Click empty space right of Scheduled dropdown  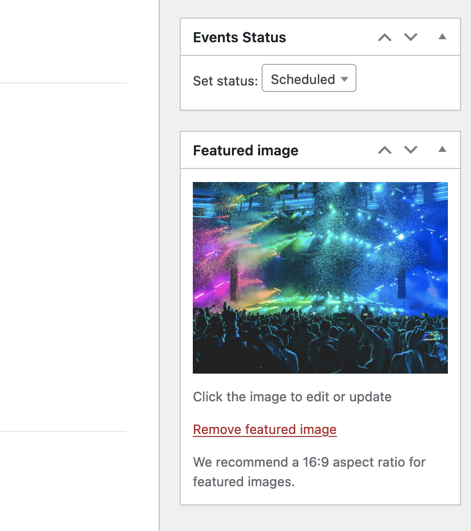(407, 80)
